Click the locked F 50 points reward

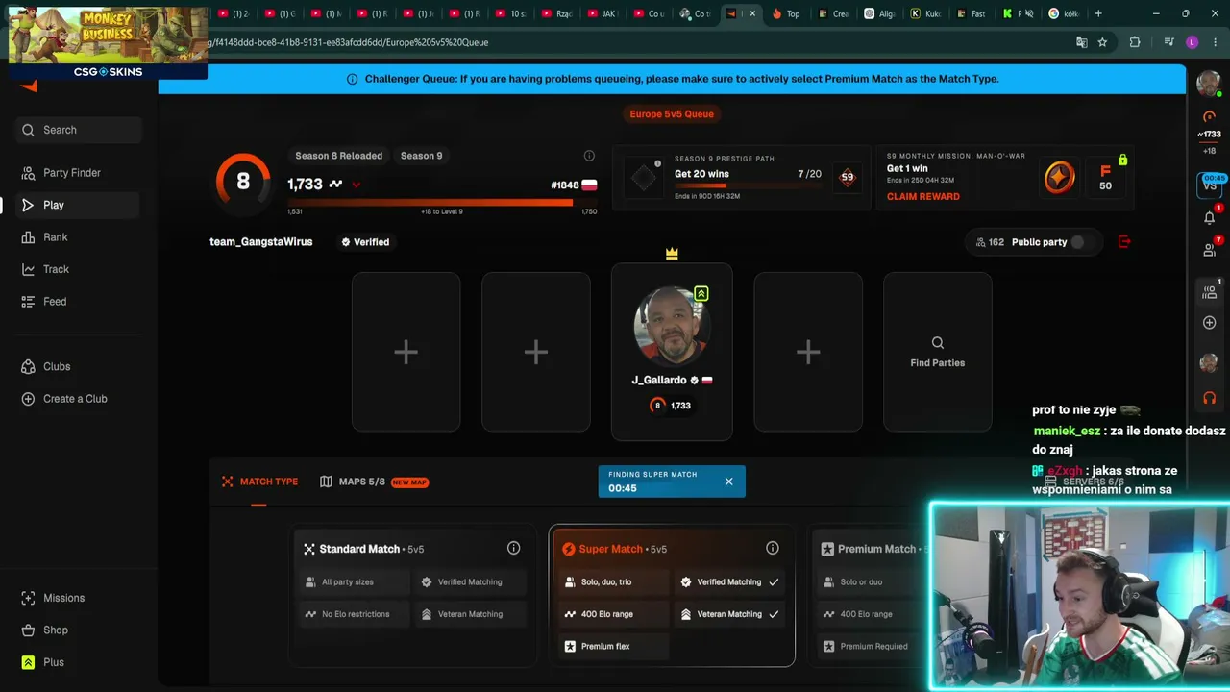click(x=1106, y=177)
